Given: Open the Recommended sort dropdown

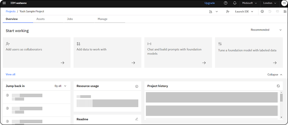Looking at the screenshot, I should coord(266,30).
